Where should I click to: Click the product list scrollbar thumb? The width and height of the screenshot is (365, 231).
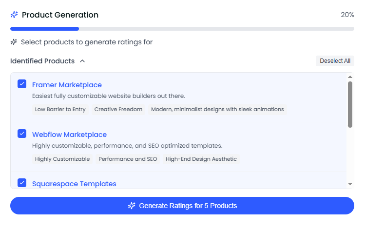pos(350,104)
